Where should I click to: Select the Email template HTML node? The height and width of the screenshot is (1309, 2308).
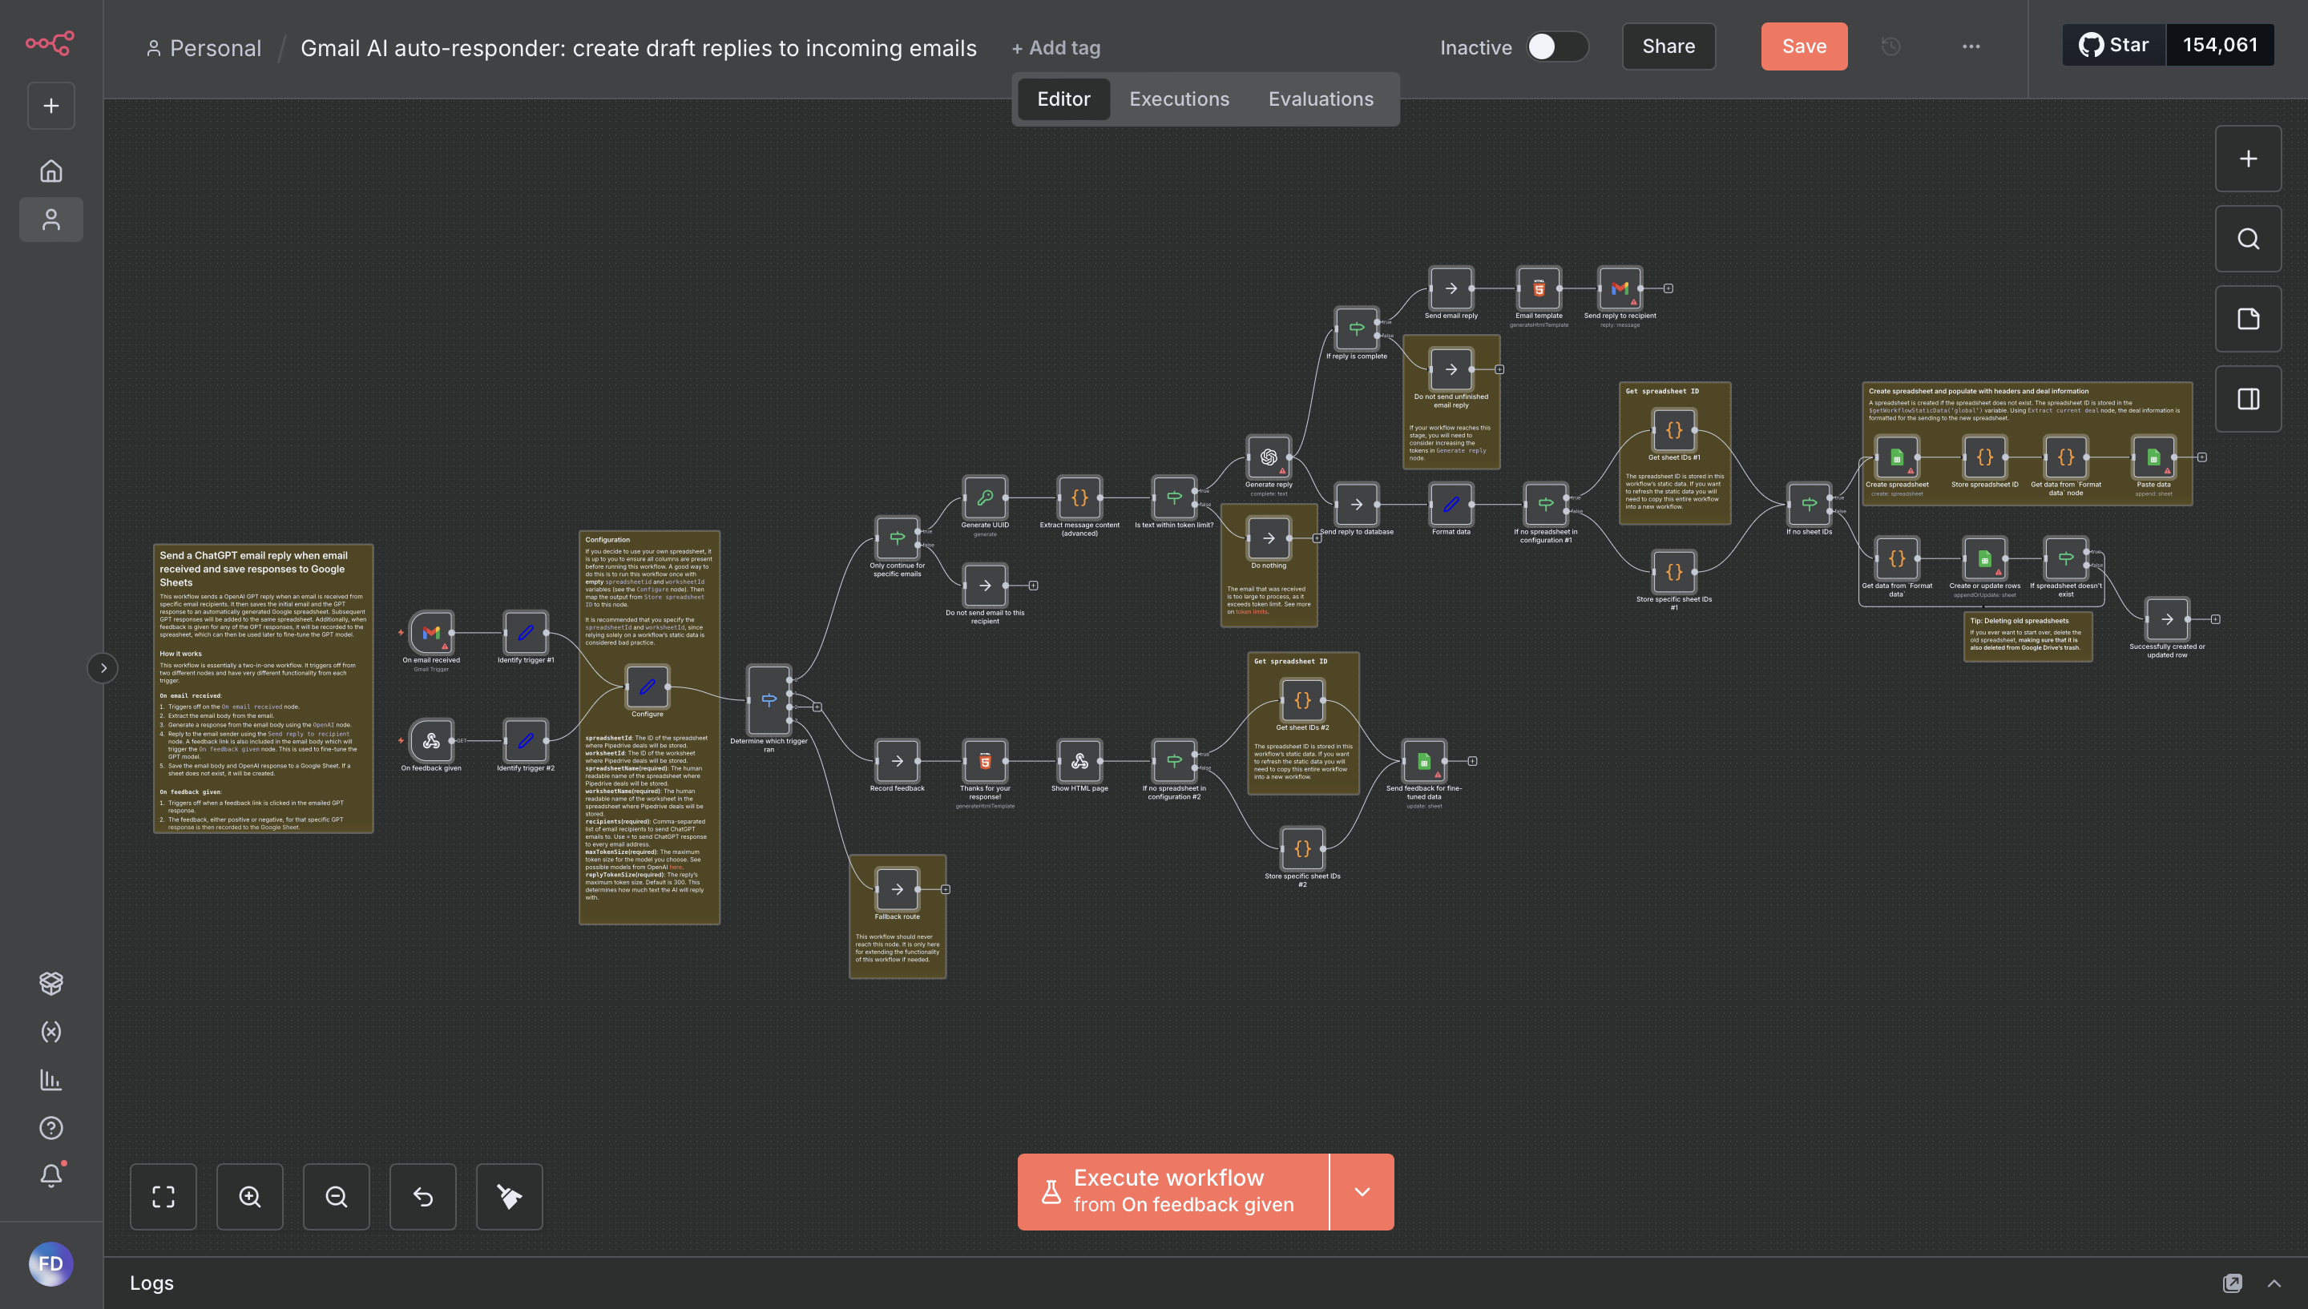click(x=1539, y=288)
